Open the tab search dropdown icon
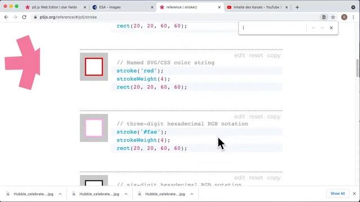The width and height of the screenshot is (360, 202). (x=353, y=7)
